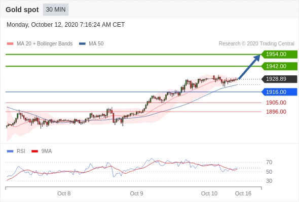299x202 pixels.
Task: Select the 1905.00 support level text
Action: coord(276,103)
